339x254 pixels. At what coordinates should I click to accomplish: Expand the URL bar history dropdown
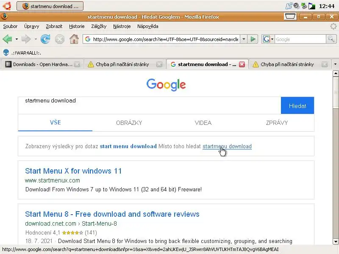(244, 39)
